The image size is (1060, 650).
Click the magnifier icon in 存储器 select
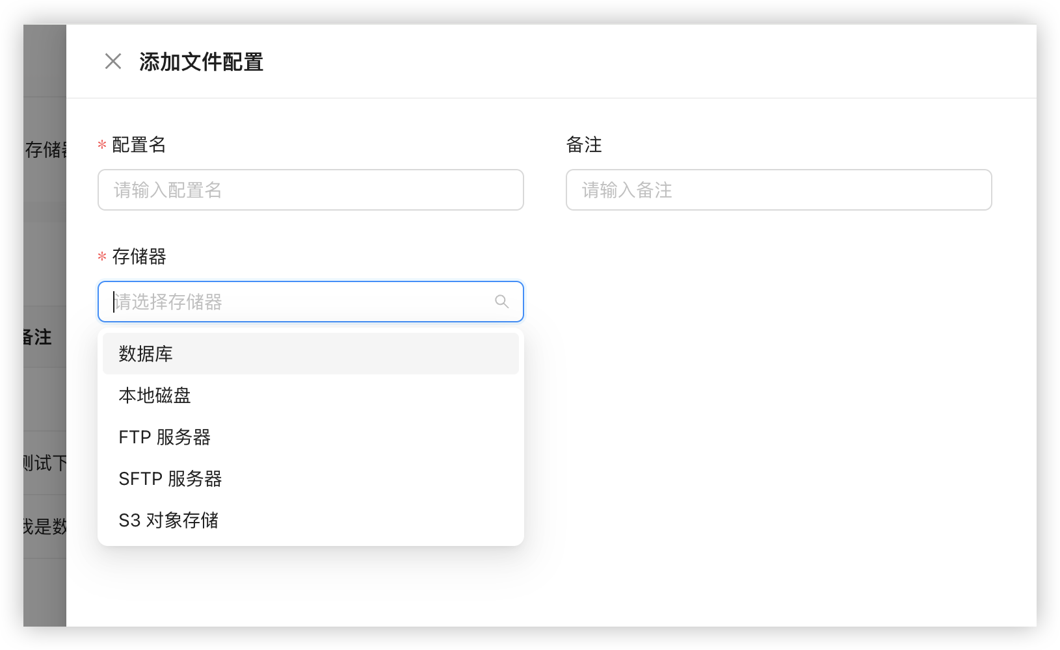click(501, 302)
